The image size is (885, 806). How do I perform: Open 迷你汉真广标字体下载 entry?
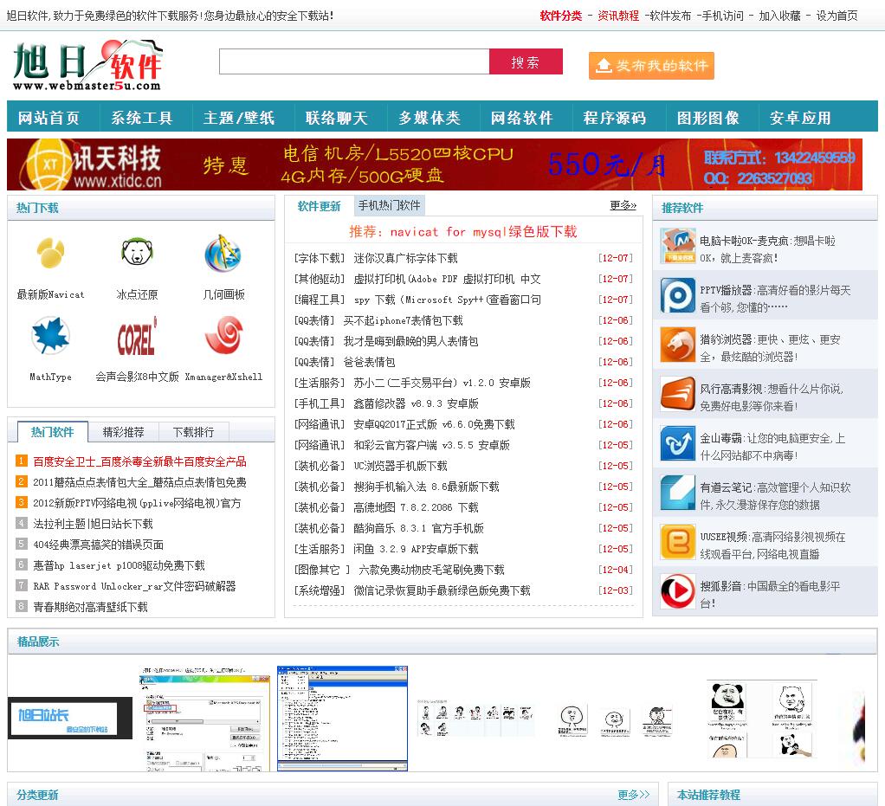click(406, 258)
